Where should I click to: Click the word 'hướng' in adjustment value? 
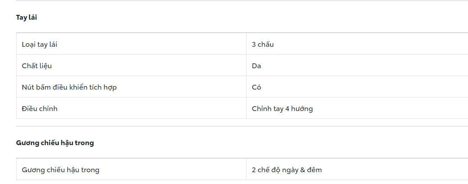(x=302, y=108)
